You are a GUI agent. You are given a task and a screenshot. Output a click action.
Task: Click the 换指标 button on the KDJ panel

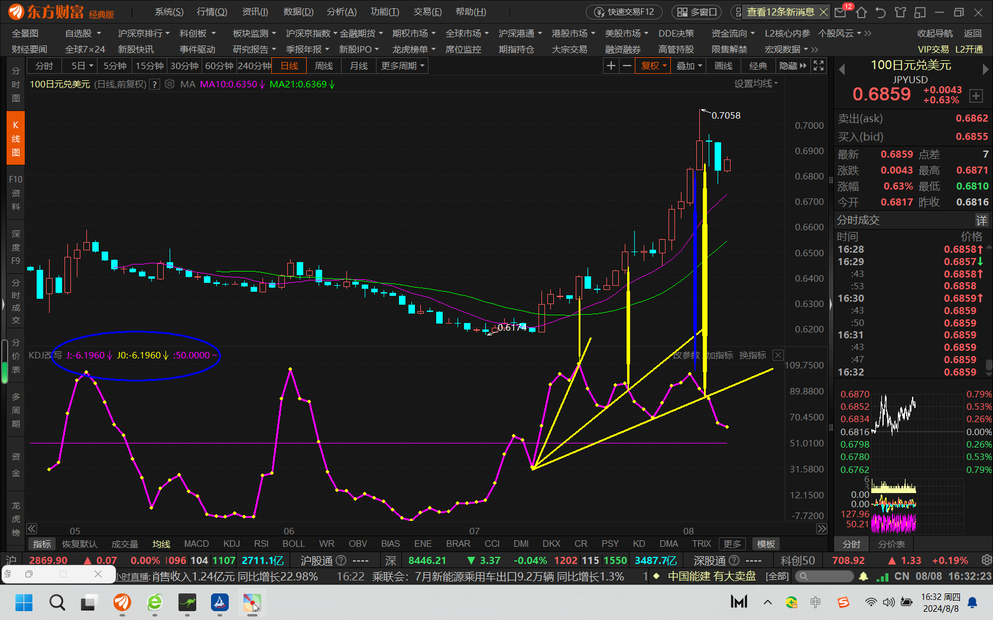click(x=752, y=355)
